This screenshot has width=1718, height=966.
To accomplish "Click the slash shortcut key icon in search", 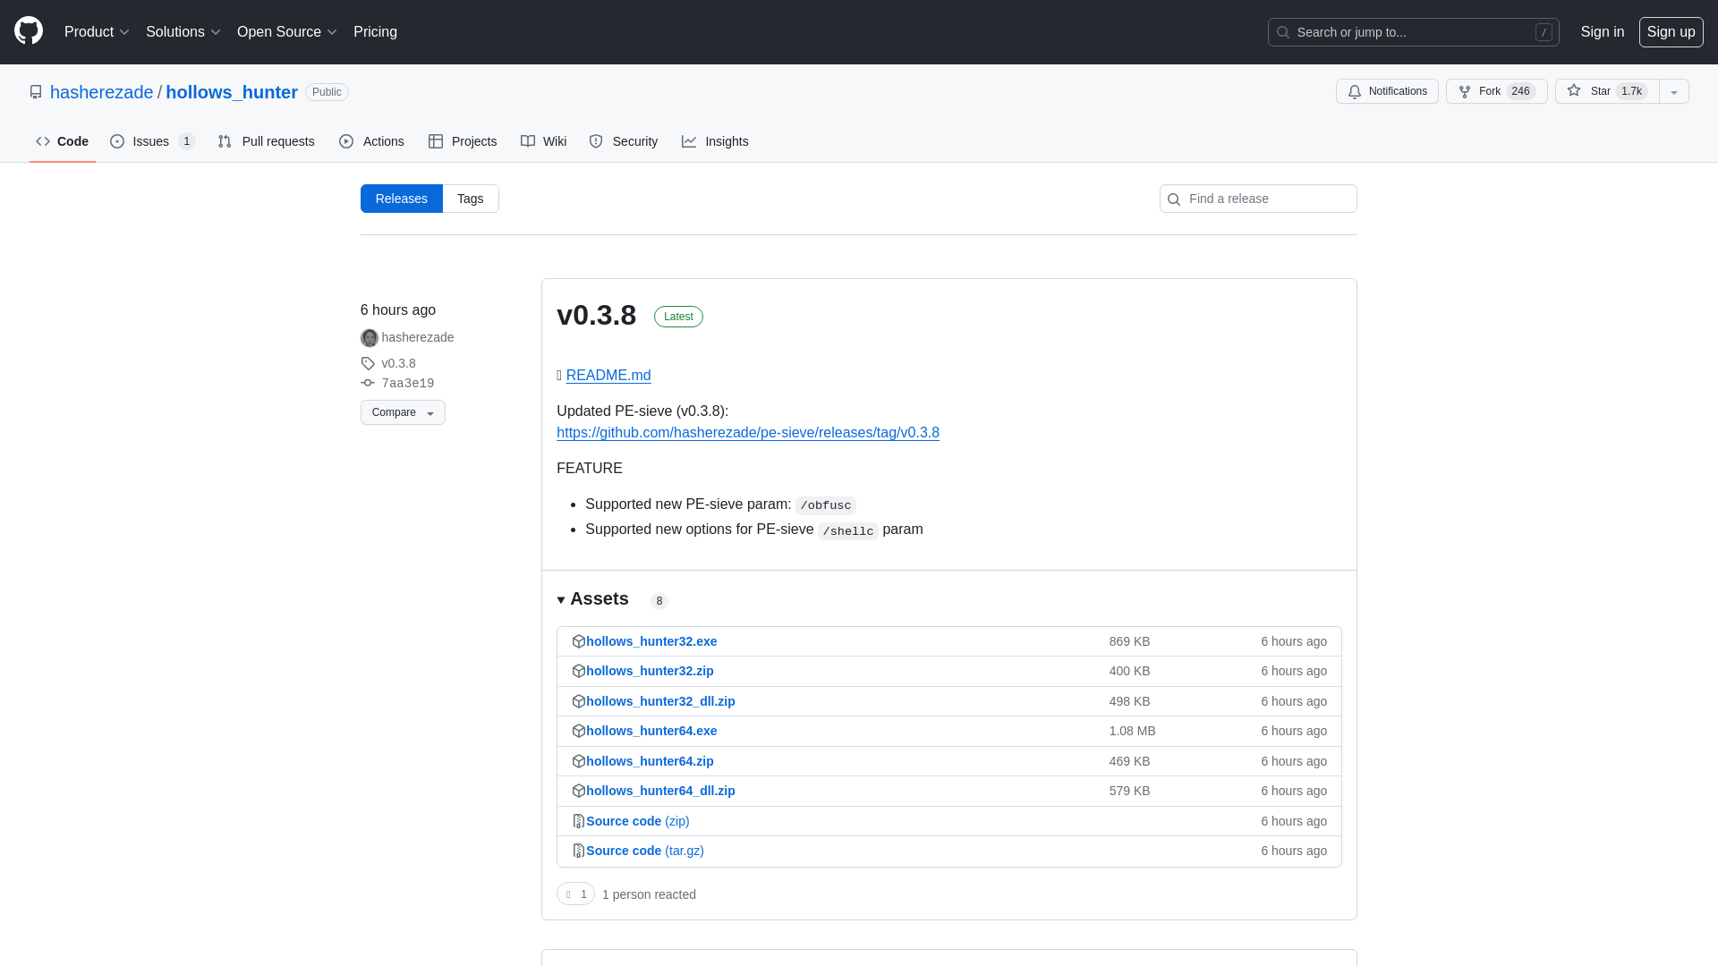I will pos(1544,32).
